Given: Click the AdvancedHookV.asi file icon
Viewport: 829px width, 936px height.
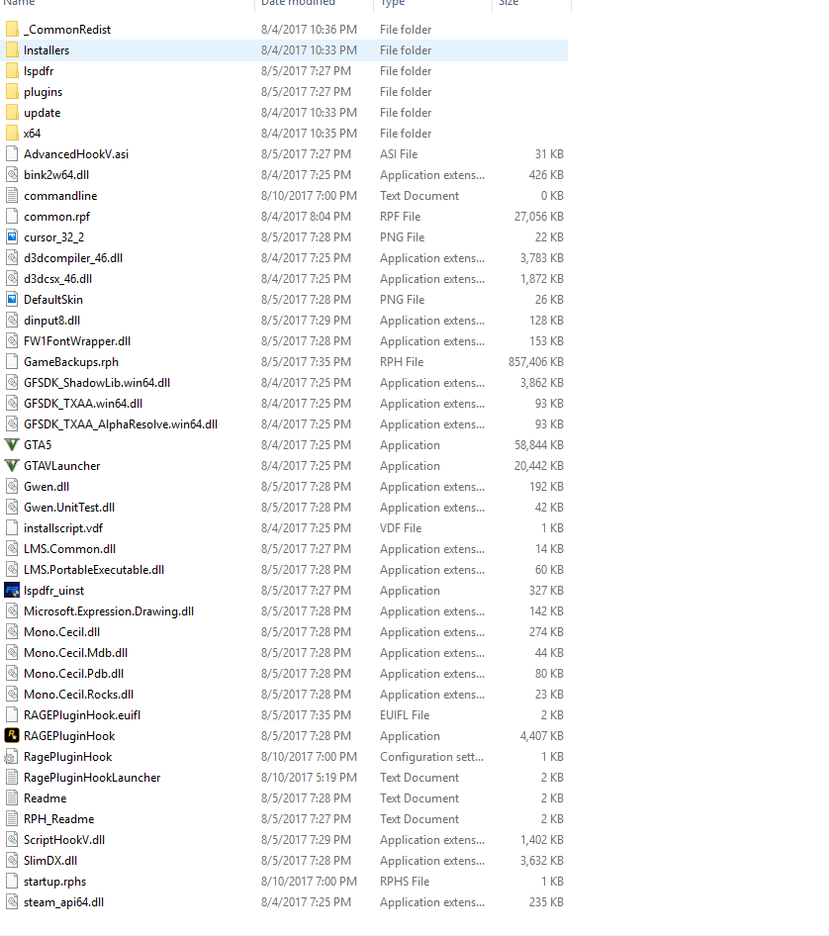Looking at the screenshot, I should coord(11,154).
